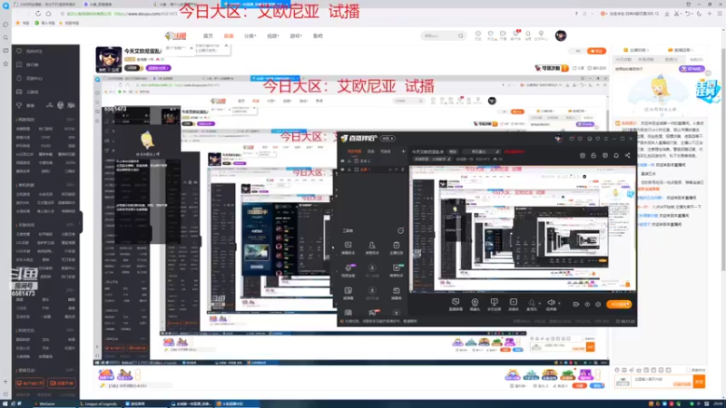
Task: Open browser undo-close dropdown arrow
Action: [x=693, y=14]
